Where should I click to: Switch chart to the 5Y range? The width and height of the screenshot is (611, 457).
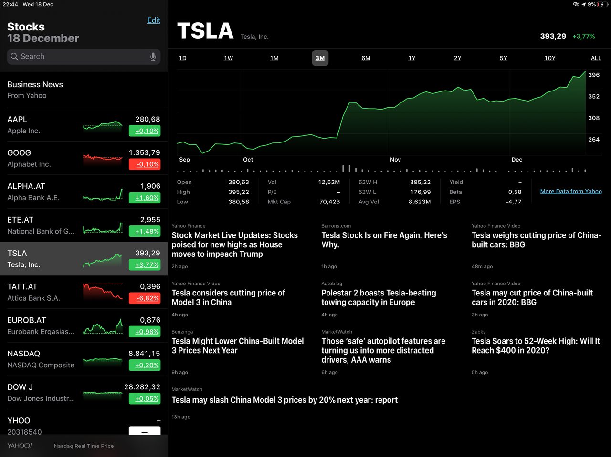tap(503, 58)
